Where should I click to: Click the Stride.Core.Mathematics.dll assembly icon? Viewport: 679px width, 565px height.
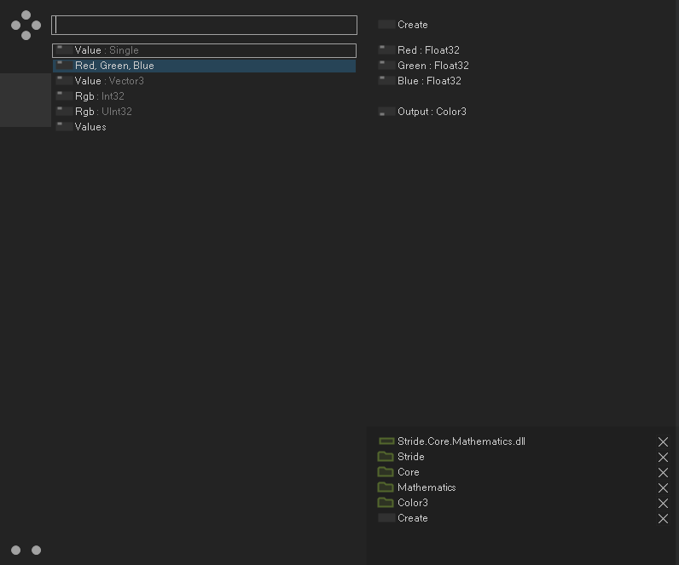pyautogui.click(x=386, y=441)
